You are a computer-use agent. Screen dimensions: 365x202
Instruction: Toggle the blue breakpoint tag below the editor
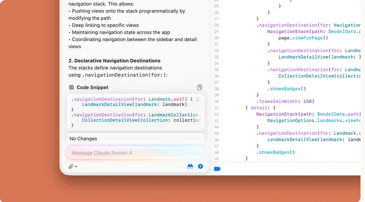tap(217, 169)
